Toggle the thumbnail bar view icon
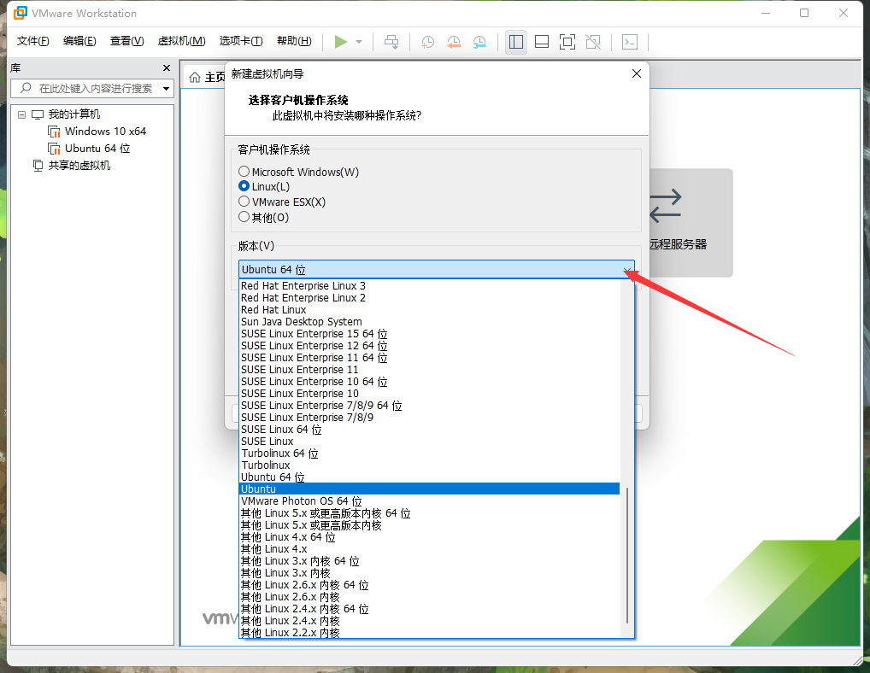 point(542,42)
